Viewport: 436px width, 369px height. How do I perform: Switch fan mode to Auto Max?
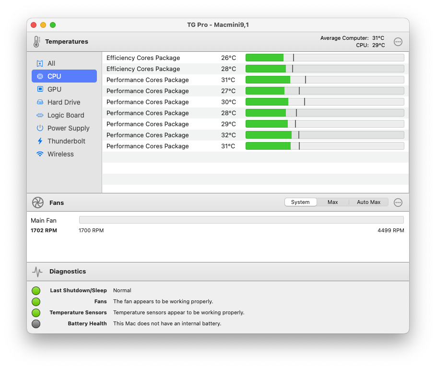tap(368, 202)
